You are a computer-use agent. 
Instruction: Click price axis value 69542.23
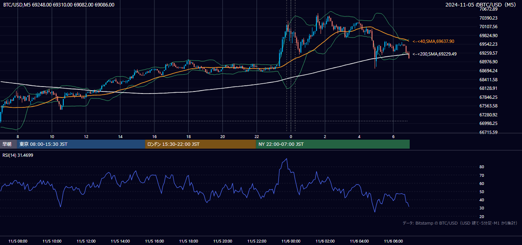pos(489,44)
